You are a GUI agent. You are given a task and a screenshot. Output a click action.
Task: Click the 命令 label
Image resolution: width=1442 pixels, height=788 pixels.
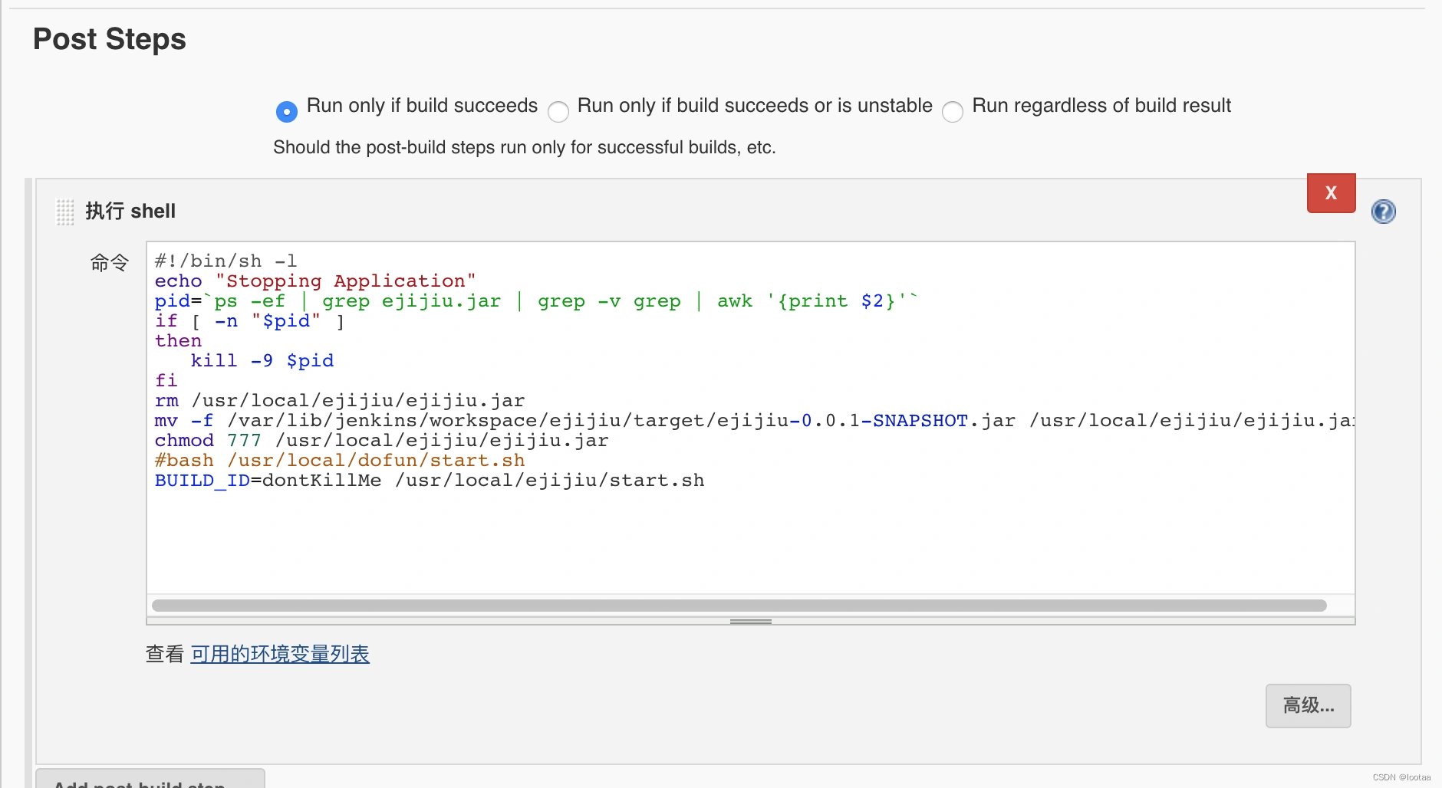click(x=110, y=263)
